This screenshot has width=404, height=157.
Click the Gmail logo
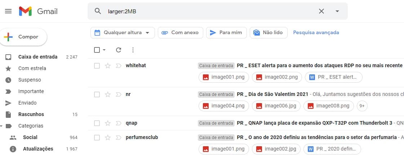tap(38, 11)
